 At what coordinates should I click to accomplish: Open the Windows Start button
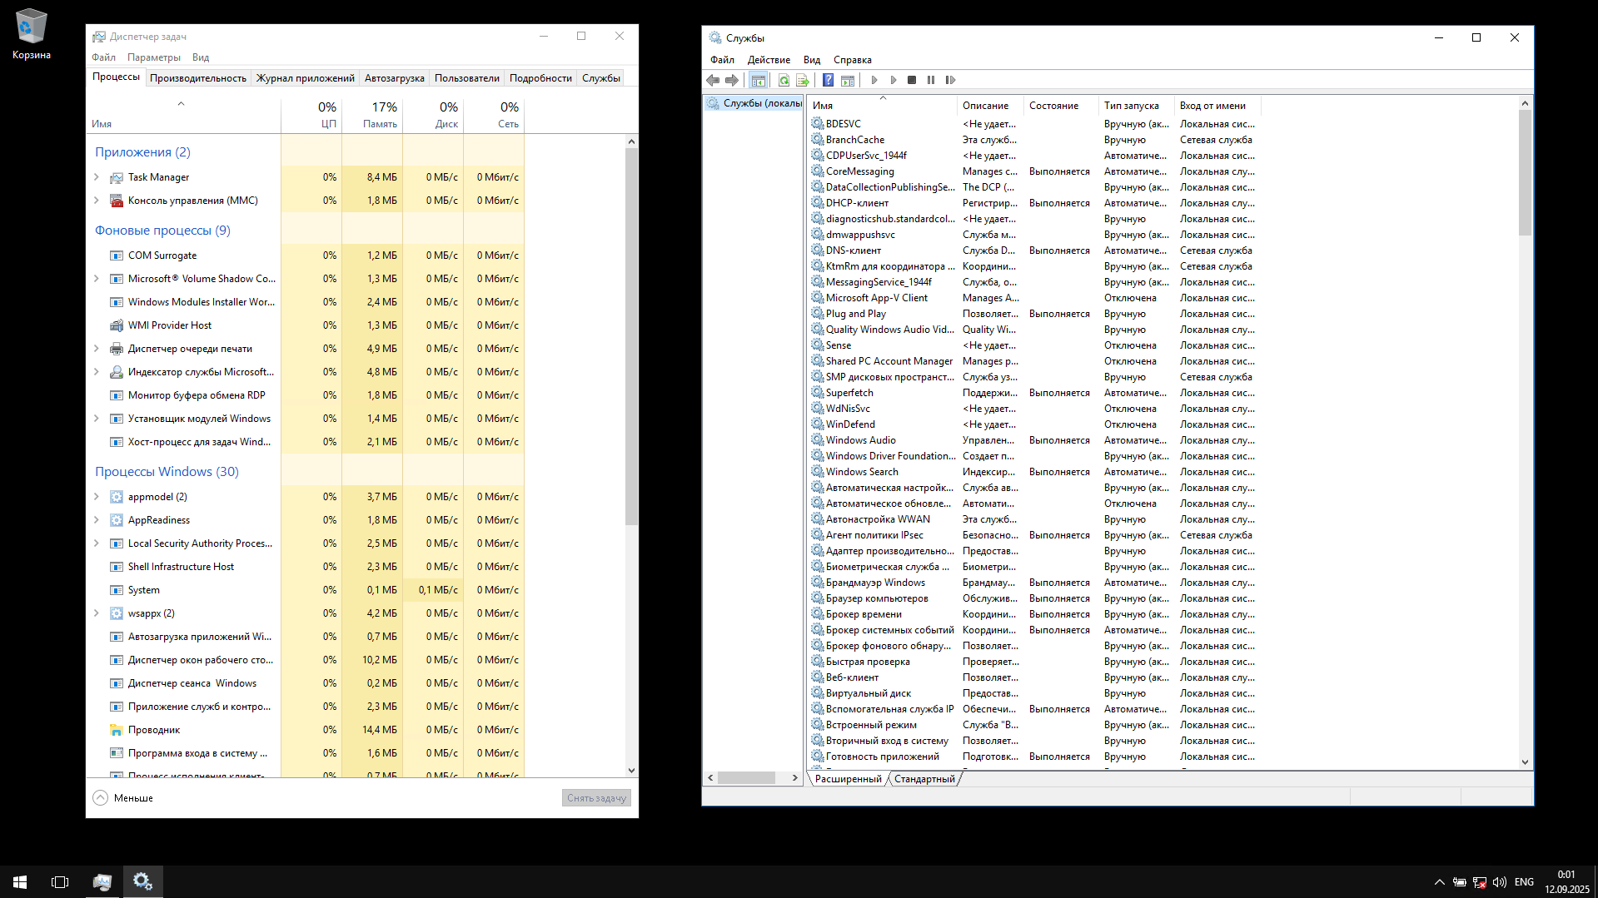click(20, 881)
